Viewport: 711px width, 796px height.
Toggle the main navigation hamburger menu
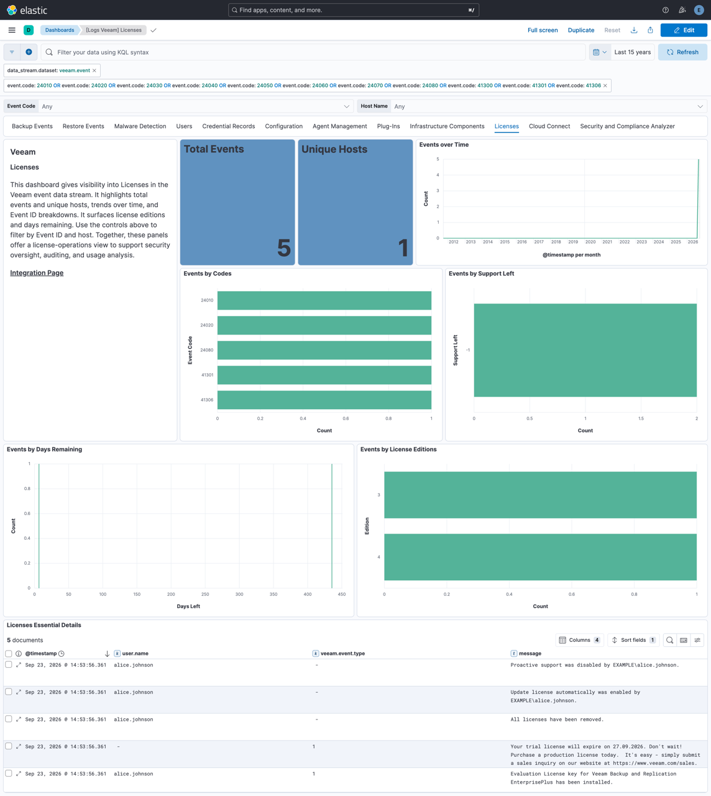(x=12, y=30)
